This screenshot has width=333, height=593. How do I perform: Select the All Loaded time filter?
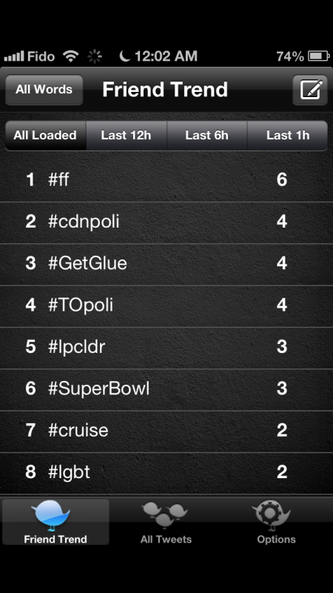pyautogui.click(x=45, y=136)
